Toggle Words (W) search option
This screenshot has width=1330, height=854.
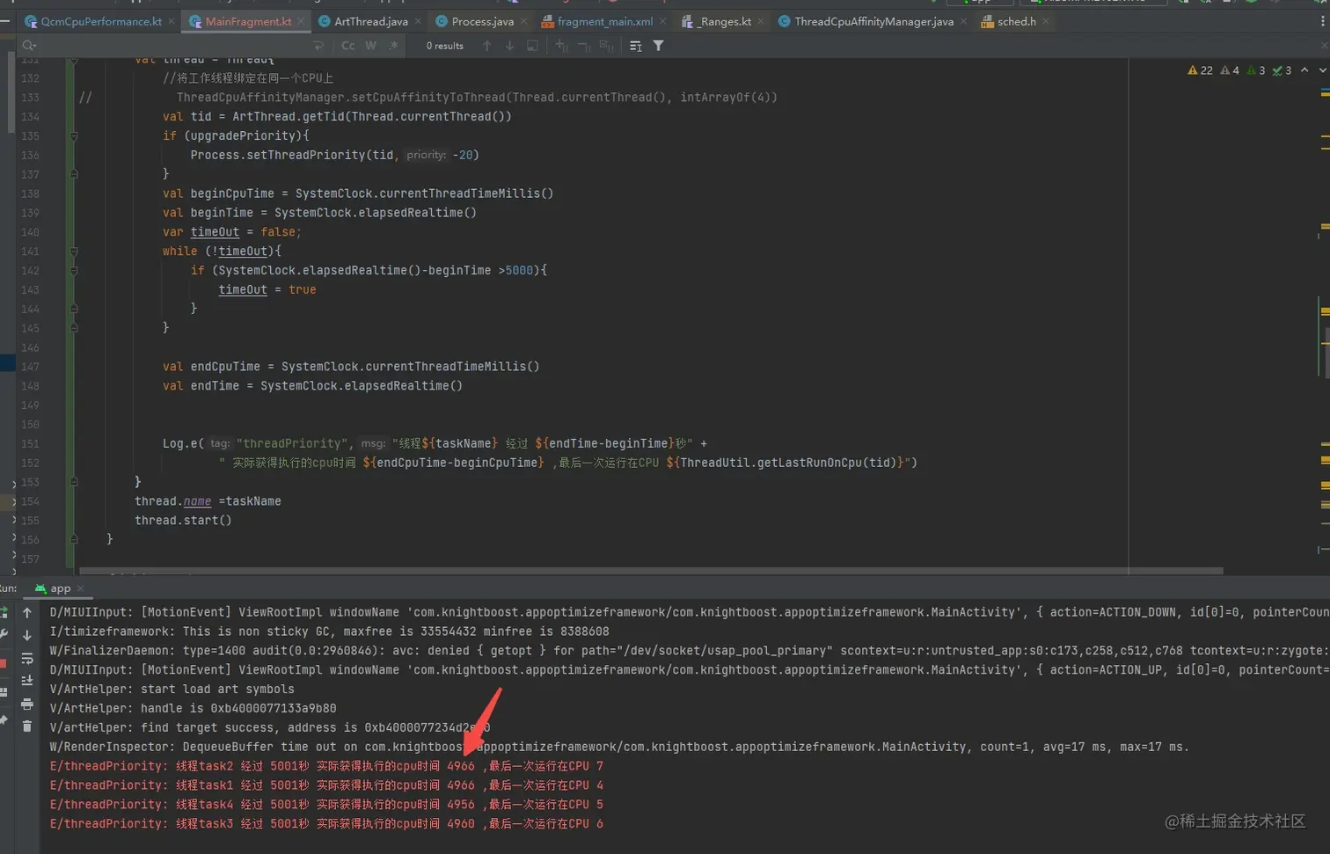click(x=370, y=46)
